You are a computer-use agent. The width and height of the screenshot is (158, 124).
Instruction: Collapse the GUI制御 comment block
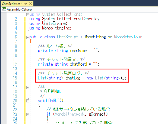pyautogui.click(x=28, y=87)
